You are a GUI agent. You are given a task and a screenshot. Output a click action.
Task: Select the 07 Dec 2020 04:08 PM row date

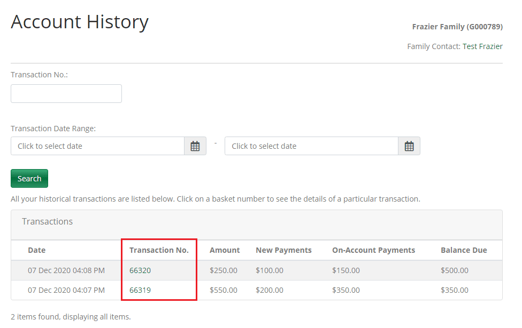[x=66, y=270]
